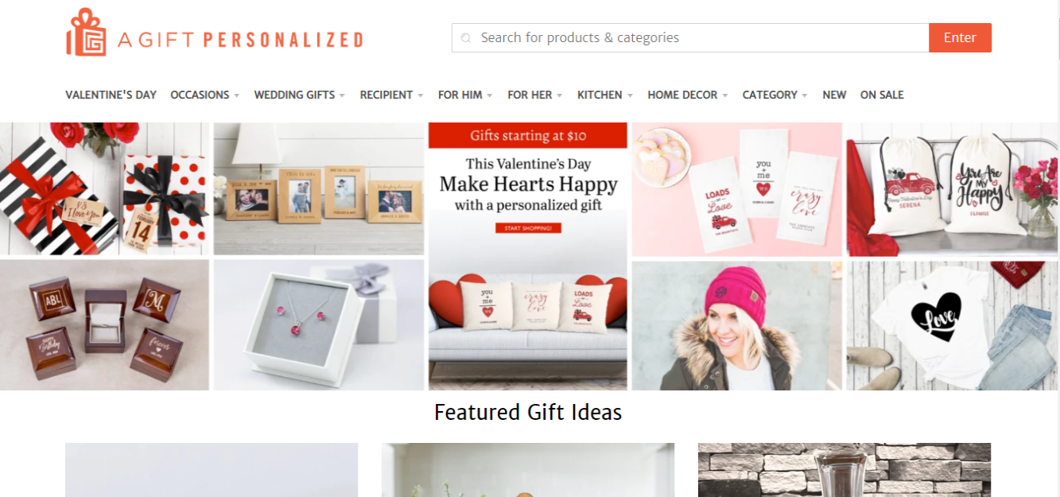Image resolution: width=1060 pixels, height=497 pixels.
Task: Open the monogrammed ring boxes image
Action: tap(104, 325)
